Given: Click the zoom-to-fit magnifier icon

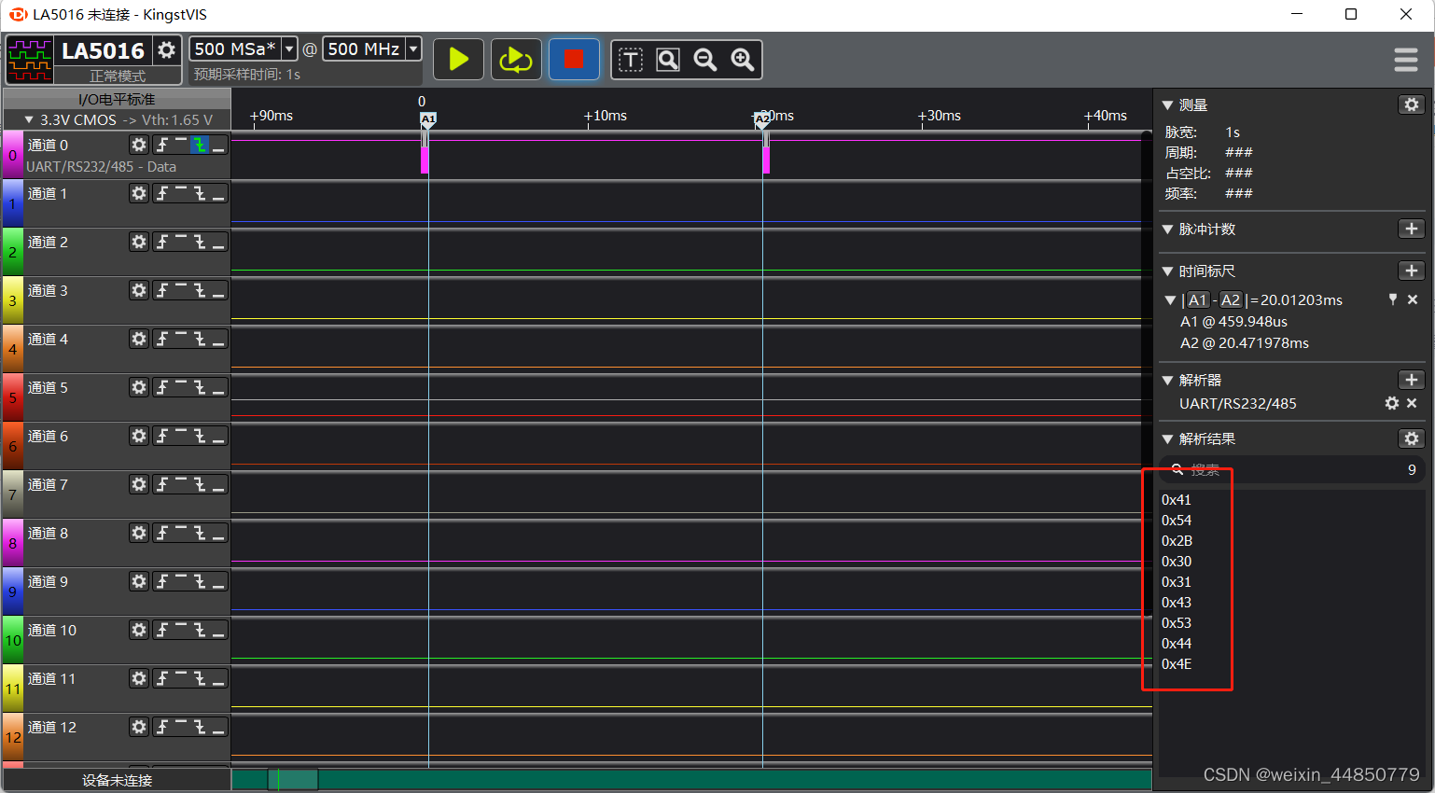Looking at the screenshot, I should [668, 60].
